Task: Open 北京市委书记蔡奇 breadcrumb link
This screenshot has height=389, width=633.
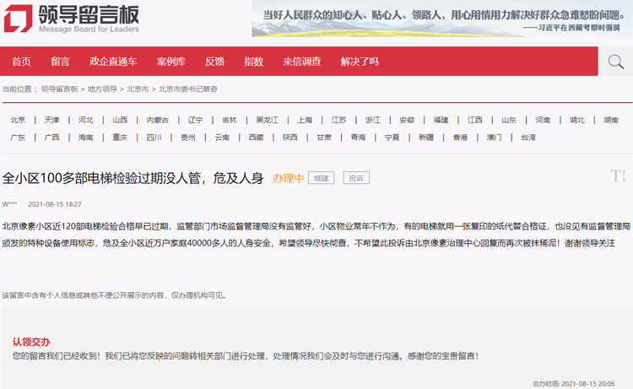Action: tap(188, 89)
